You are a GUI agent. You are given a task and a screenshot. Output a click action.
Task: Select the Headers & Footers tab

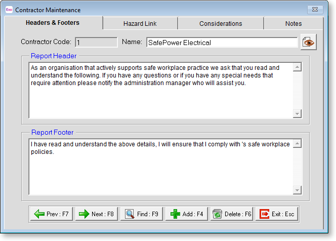pos(53,23)
